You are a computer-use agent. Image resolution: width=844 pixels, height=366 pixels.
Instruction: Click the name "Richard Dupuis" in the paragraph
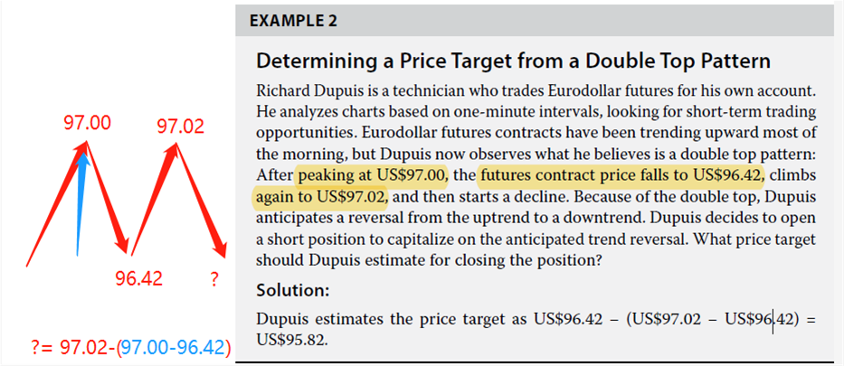click(x=308, y=91)
